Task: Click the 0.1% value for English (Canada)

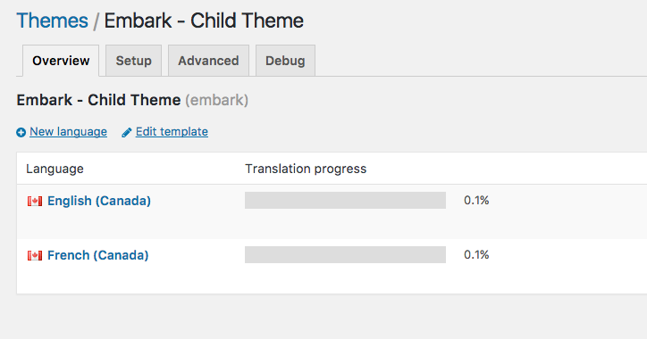Action: point(476,200)
